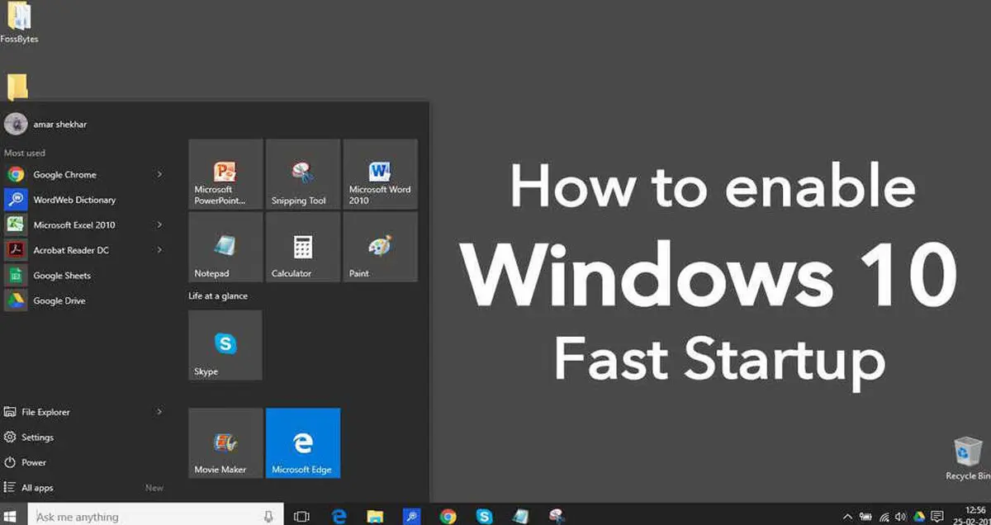
Task: Click the amar shekhar user account
Action: [46, 124]
